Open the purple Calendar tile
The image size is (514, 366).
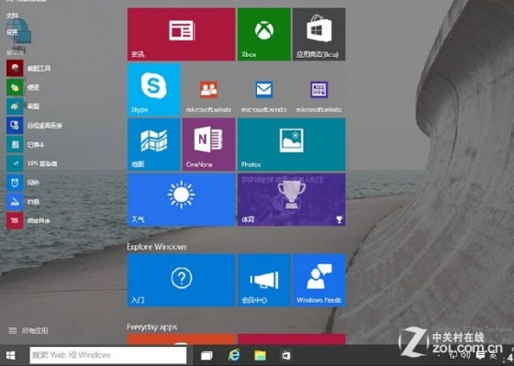(319, 90)
